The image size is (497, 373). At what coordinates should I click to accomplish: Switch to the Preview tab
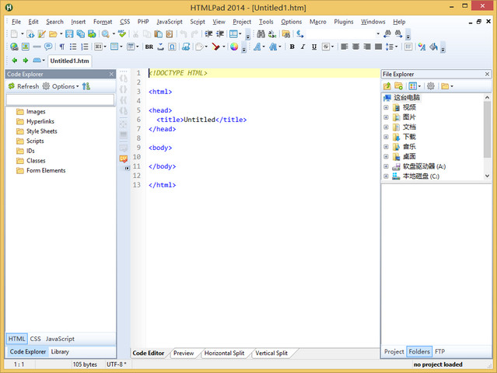pos(184,353)
